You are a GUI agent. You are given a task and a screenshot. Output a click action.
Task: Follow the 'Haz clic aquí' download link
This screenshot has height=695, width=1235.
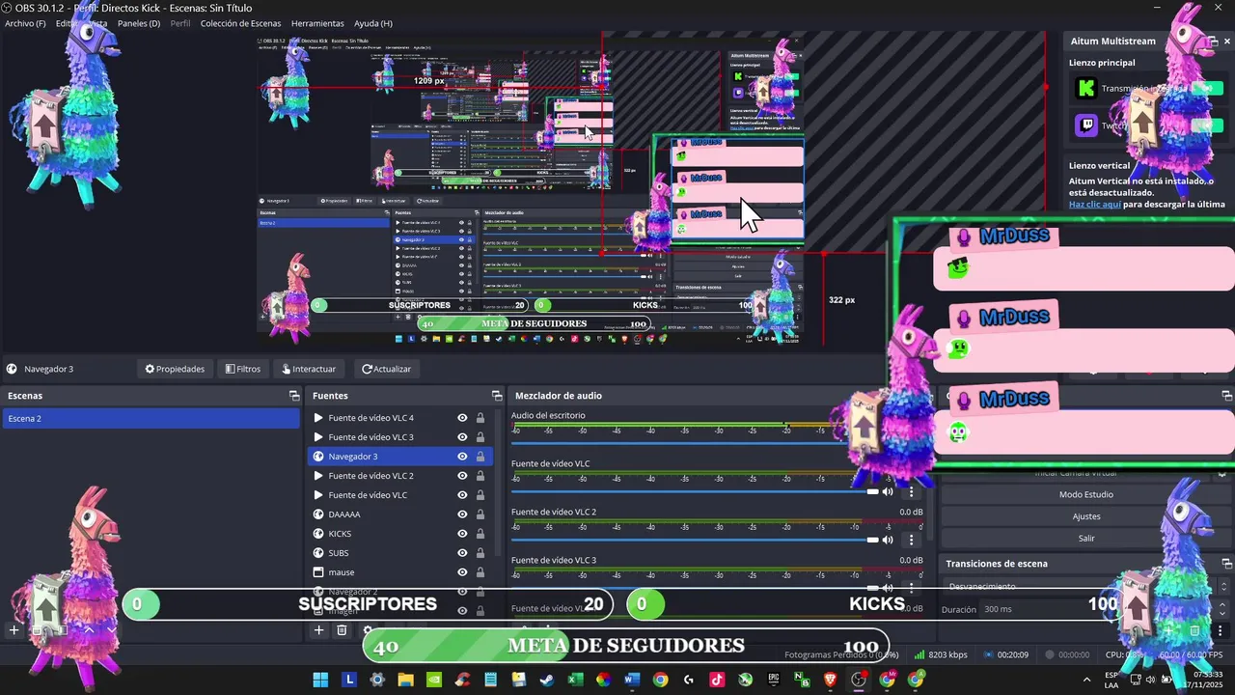coord(1095,205)
